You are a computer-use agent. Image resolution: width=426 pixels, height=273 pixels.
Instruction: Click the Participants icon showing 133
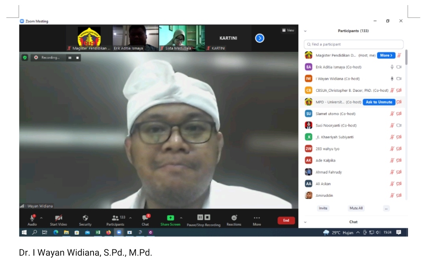[115, 218]
